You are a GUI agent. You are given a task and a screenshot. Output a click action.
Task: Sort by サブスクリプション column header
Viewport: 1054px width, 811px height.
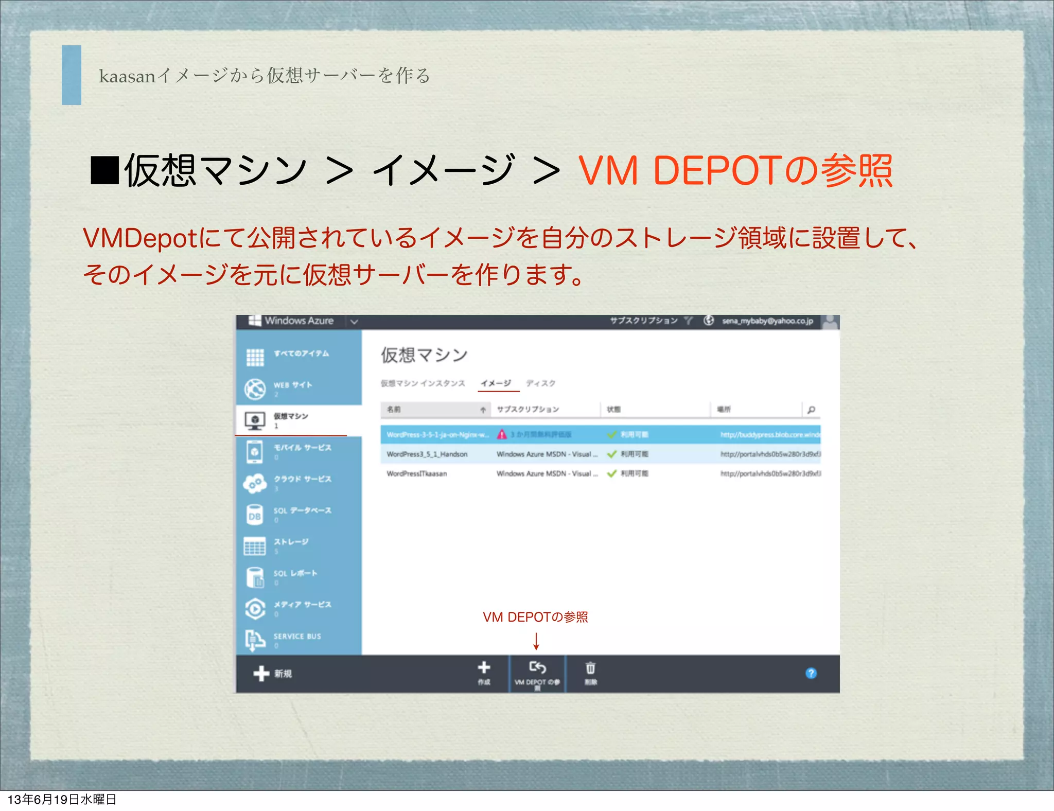(x=546, y=410)
